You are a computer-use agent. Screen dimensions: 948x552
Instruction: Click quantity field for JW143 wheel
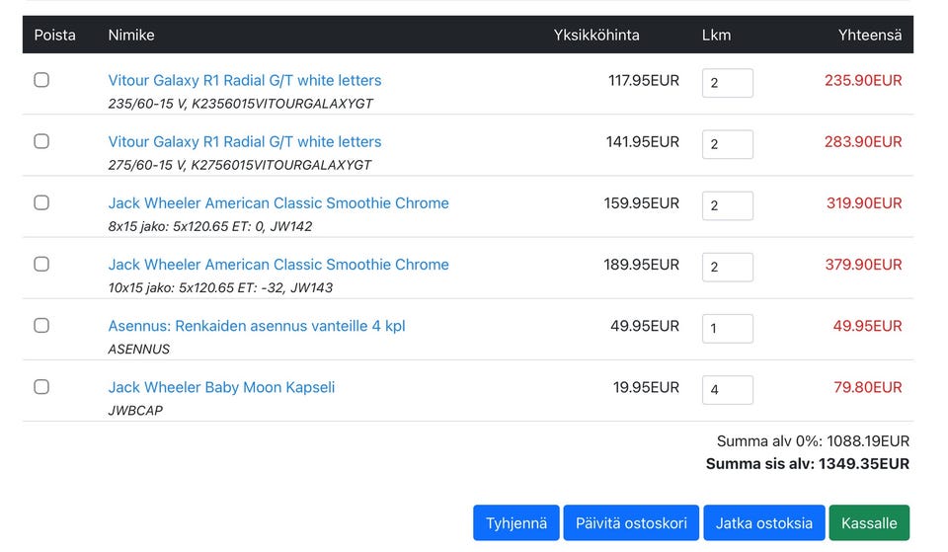(728, 268)
